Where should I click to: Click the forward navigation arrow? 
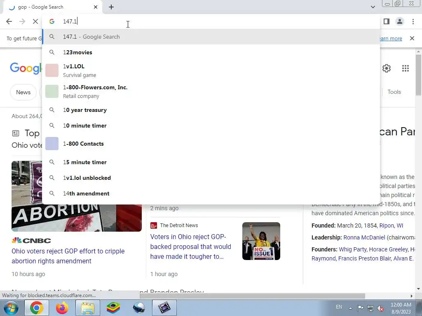point(22,21)
